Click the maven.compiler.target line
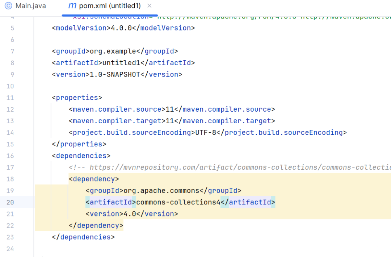Image resolution: width=391 pixels, height=257 pixels. point(172,121)
